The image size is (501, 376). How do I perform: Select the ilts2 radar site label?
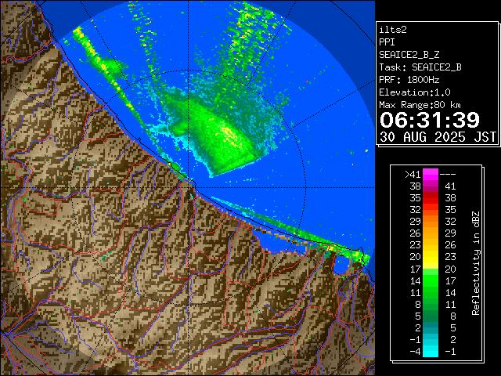pyautogui.click(x=393, y=29)
